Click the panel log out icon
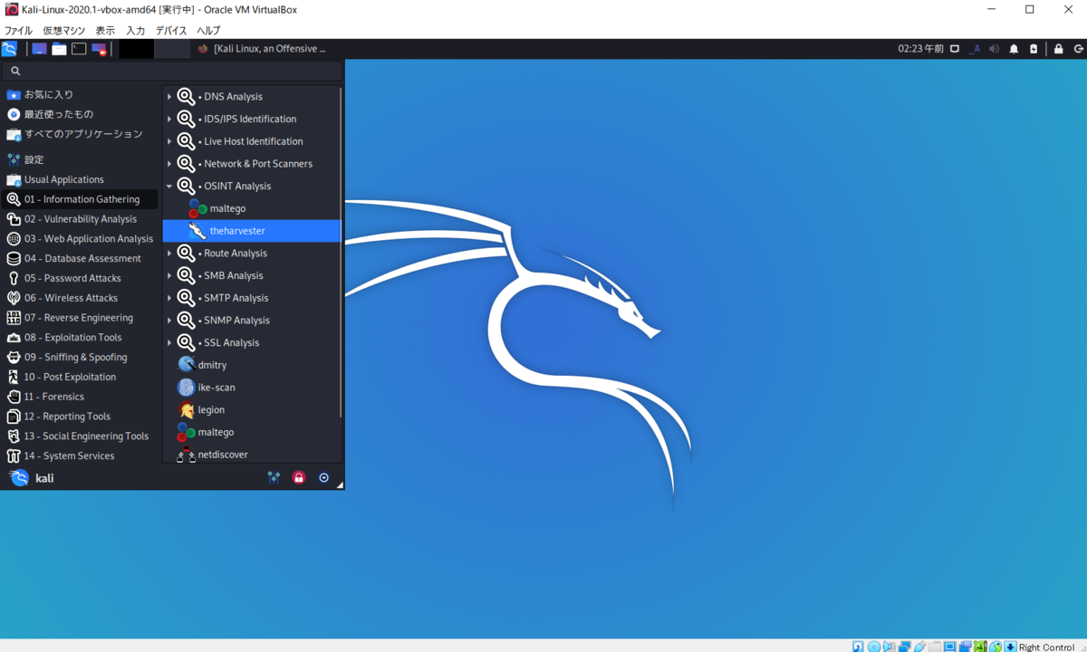The width and height of the screenshot is (1087, 652). coord(1078,49)
